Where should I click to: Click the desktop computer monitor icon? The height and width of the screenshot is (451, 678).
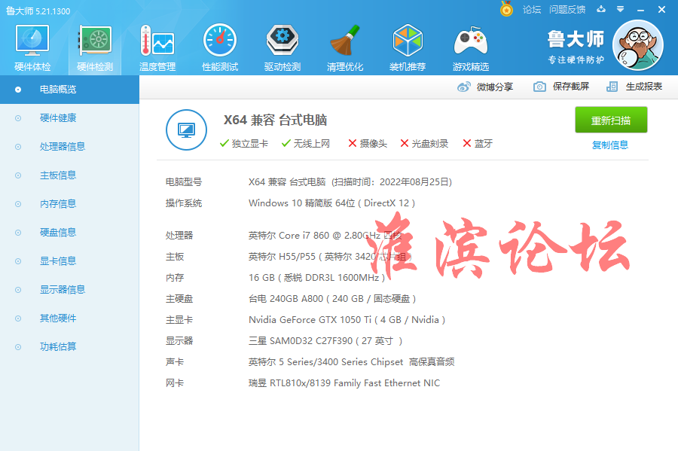tap(186, 130)
